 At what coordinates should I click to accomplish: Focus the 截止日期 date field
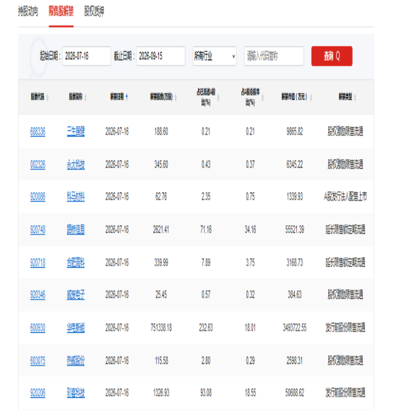click(160, 56)
